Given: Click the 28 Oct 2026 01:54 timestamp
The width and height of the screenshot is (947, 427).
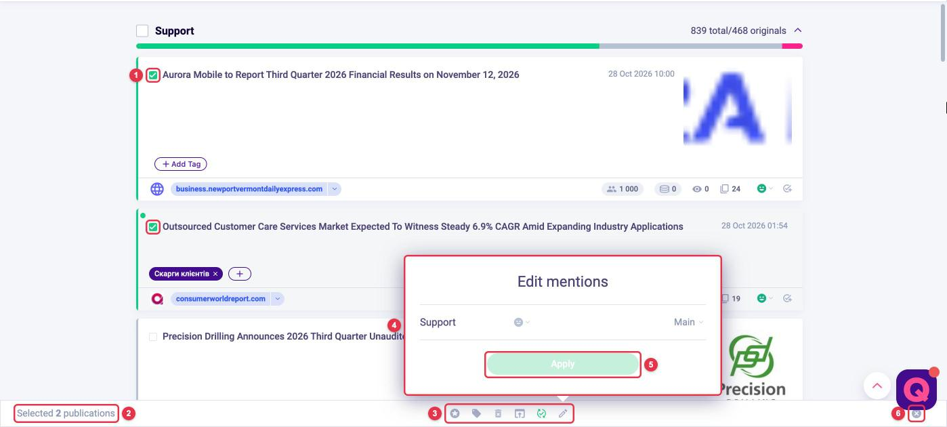Looking at the screenshot, I should point(755,226).
